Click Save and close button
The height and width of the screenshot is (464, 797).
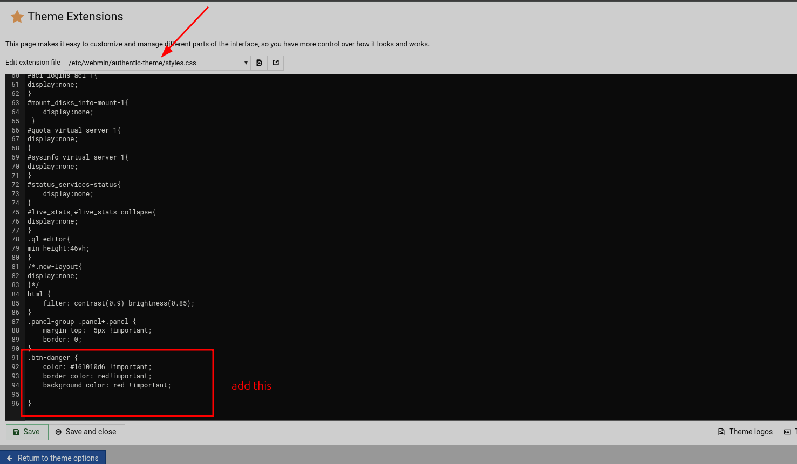coord(86,432)
